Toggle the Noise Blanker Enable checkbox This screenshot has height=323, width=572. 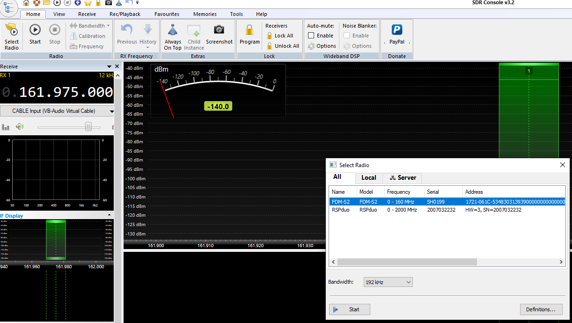coord(347,36)
